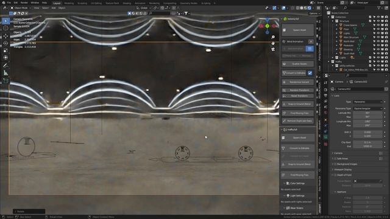Click the outliner filter funnel icon

point(379,8)
